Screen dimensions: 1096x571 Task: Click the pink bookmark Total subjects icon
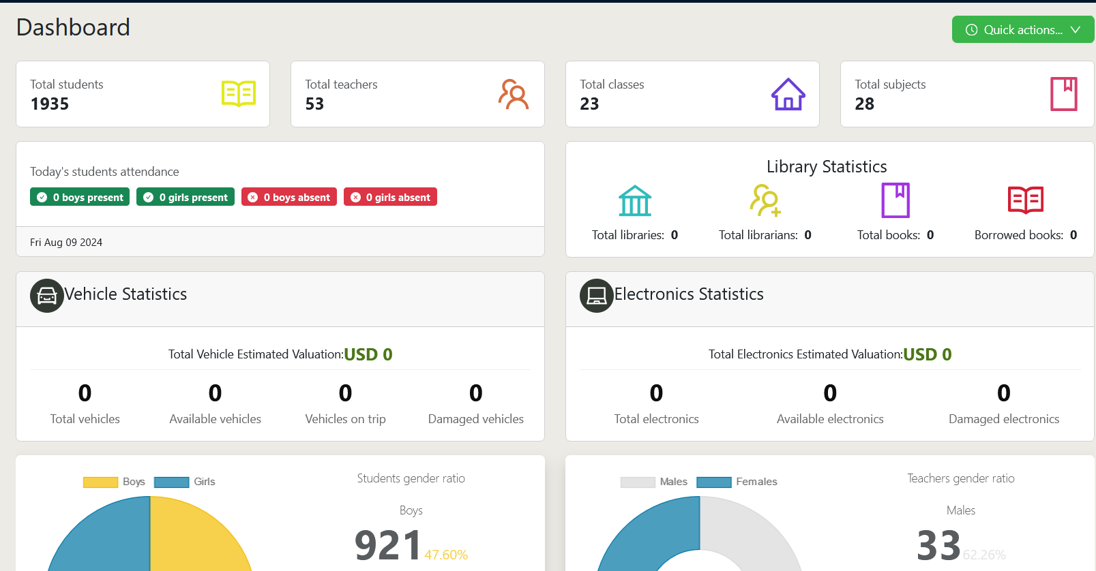(1063, 94)
